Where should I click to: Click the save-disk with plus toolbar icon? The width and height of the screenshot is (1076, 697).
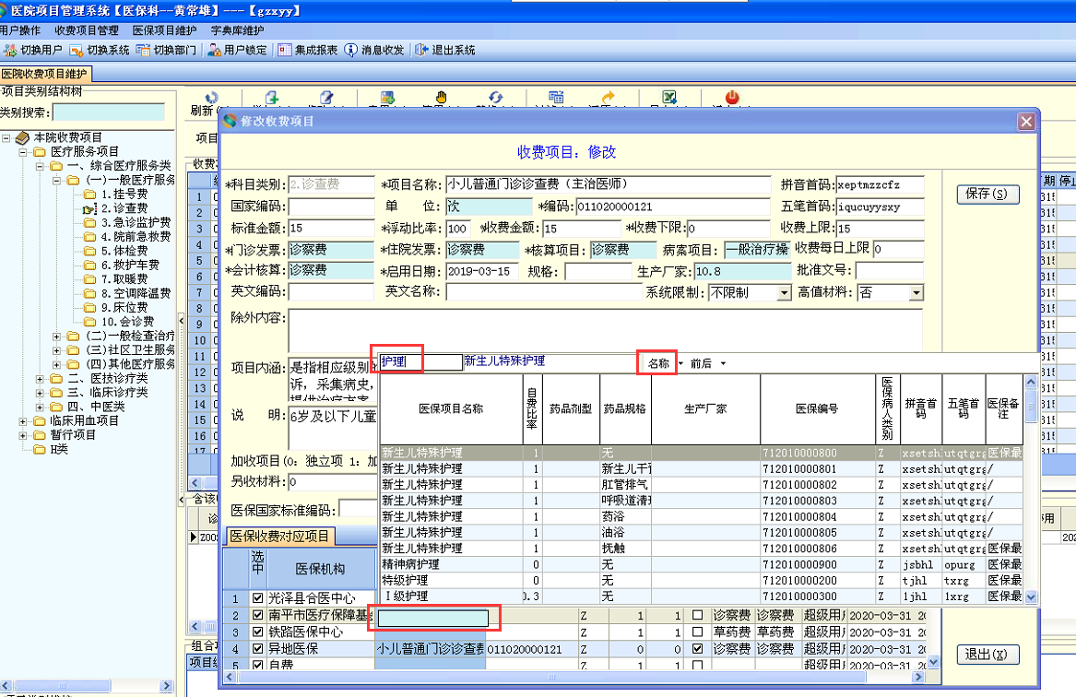[387, 98]
